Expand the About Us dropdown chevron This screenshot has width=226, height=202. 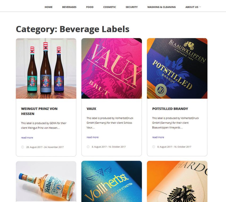[200, 7]
